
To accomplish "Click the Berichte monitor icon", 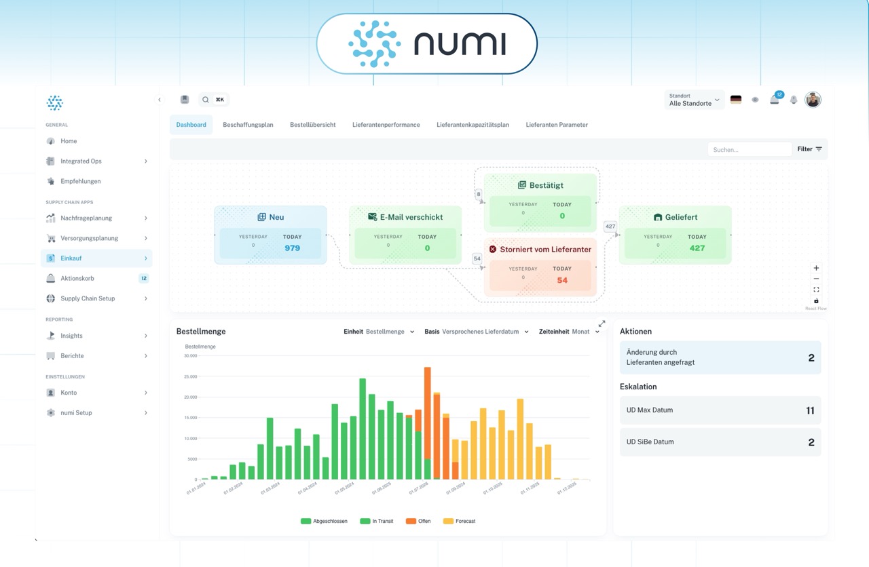I will 50,355.
